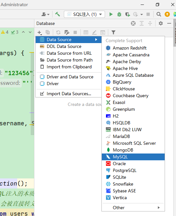
Task: Select Amazon Redshift data source
Action: tap(133, 48)
